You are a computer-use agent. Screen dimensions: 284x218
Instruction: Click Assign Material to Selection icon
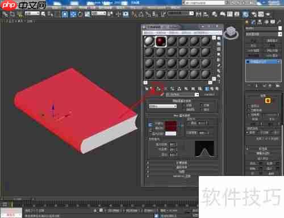pyautogui.click(x=158, y=89)
